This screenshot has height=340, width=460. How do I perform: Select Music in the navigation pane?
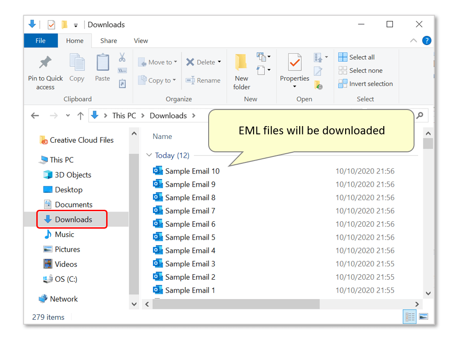tap(64, 234)
